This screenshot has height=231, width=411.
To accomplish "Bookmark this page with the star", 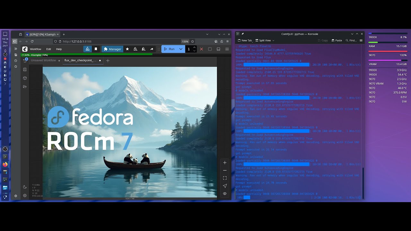I will [192, 41].
